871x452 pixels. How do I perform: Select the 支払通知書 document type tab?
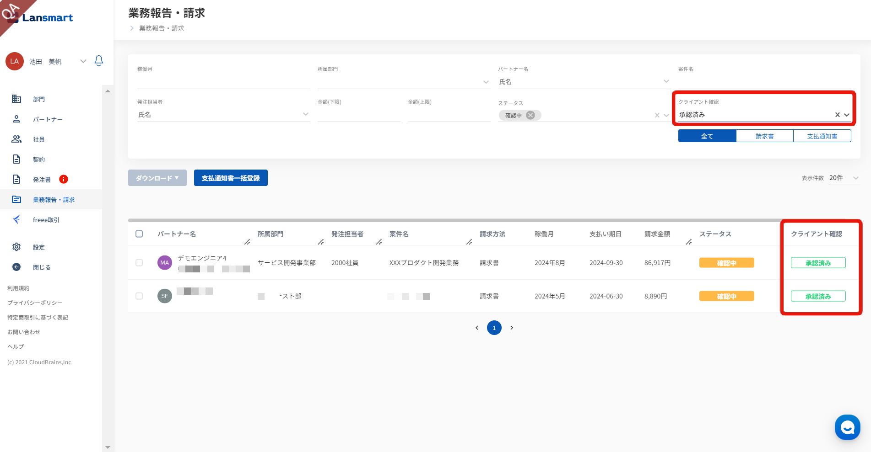click(x=822, y=136)
